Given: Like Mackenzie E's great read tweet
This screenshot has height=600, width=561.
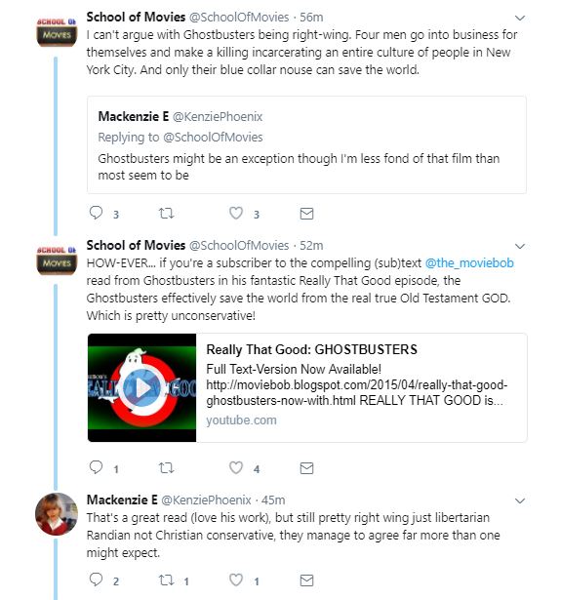Looking at the screenshot, I should pos(236,580).
